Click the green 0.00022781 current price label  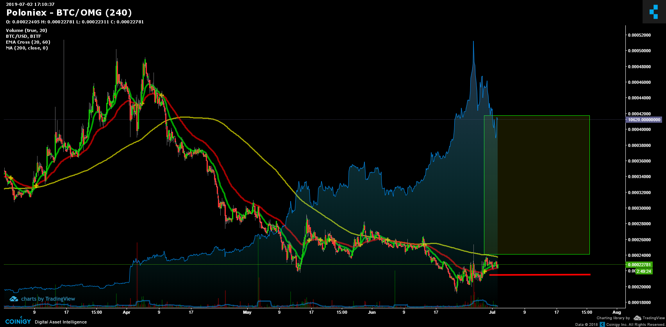click(639, 265)
